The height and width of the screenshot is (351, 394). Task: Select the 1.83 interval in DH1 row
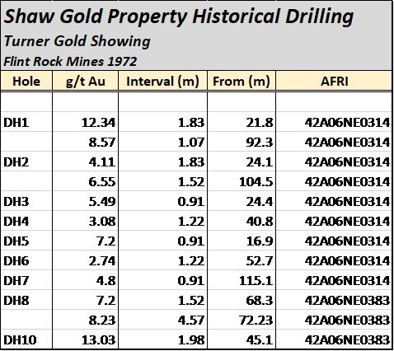point(191,123)
